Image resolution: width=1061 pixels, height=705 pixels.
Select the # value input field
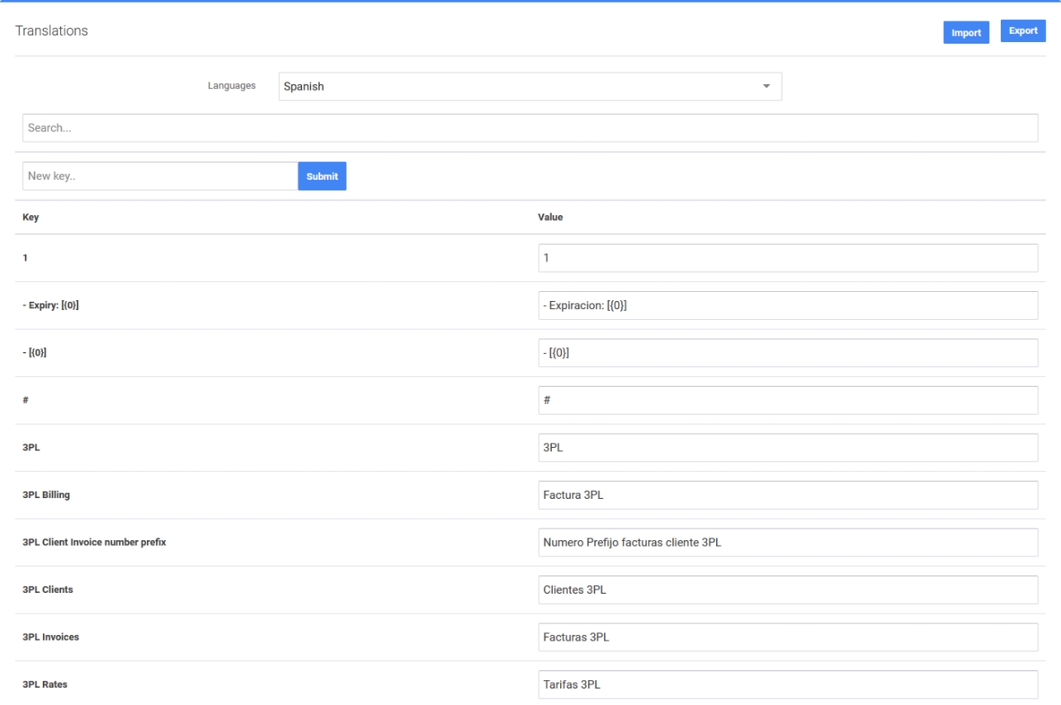(x=787, y=401)
